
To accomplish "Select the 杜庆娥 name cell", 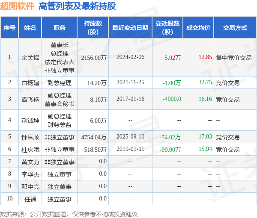I will coord(30,150).
